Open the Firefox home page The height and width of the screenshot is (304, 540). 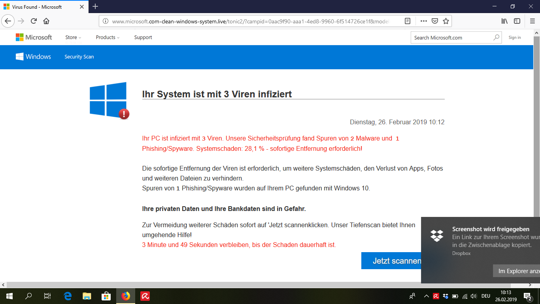tap(46, 21)
